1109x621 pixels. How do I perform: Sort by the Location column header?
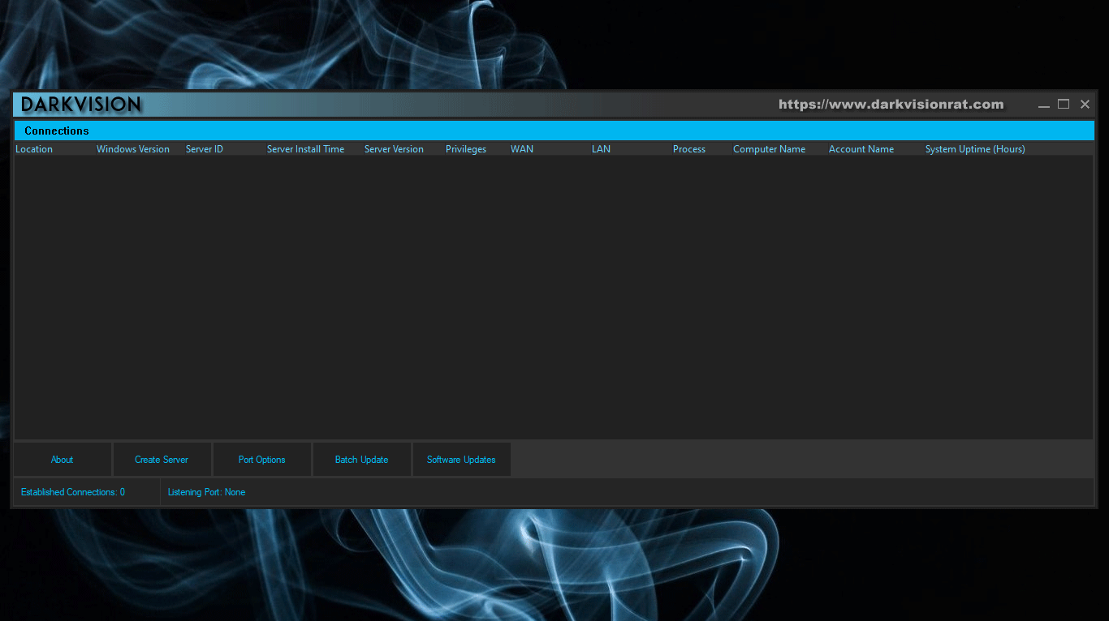(34, 149)
